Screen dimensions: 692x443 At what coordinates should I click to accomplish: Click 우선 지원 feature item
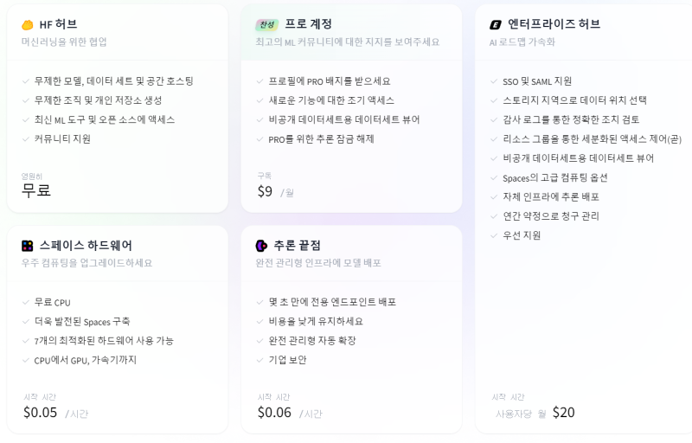pyautogui.click(x=521, y=235)
